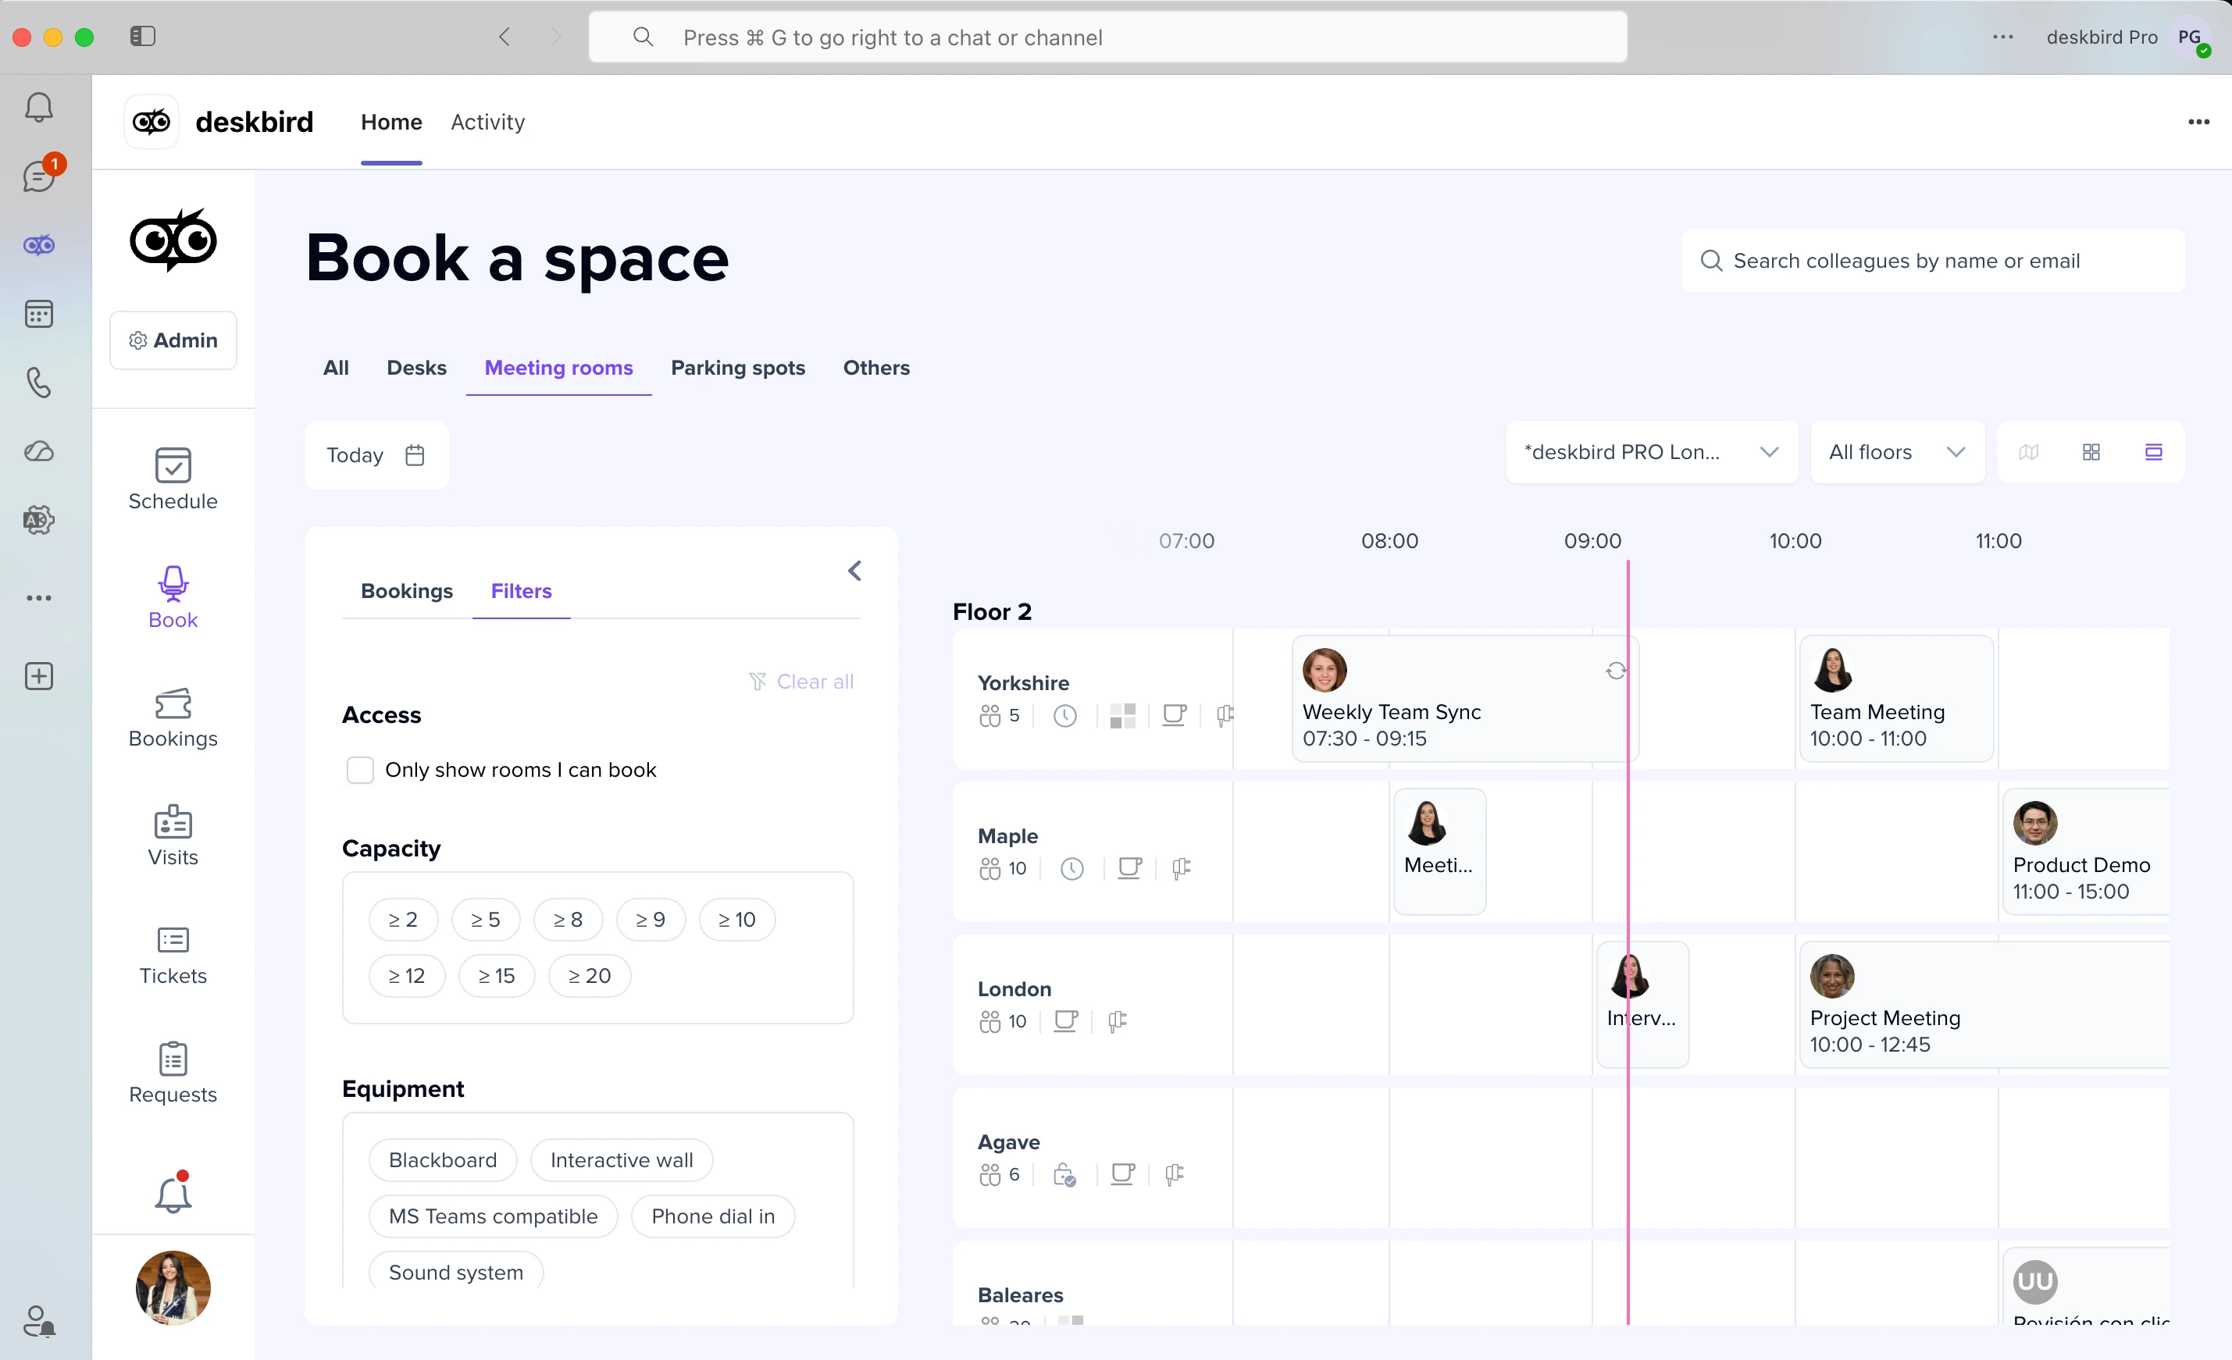Check Only show rooms I can book
Image resolution: width=2232 pixels, height=1360 pixels.
click(x=359, y=770)
